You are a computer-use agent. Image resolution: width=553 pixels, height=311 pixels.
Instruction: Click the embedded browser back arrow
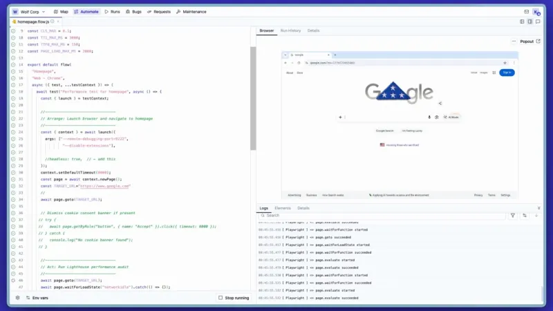click(285, 63)
